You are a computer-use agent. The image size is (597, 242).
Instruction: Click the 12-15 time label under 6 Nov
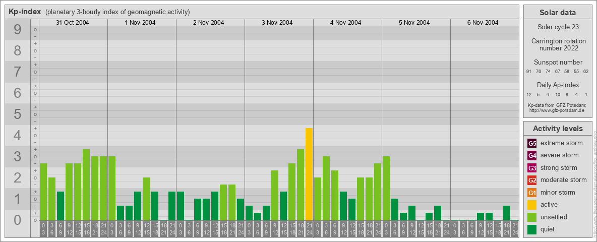[x=489, y=229]
